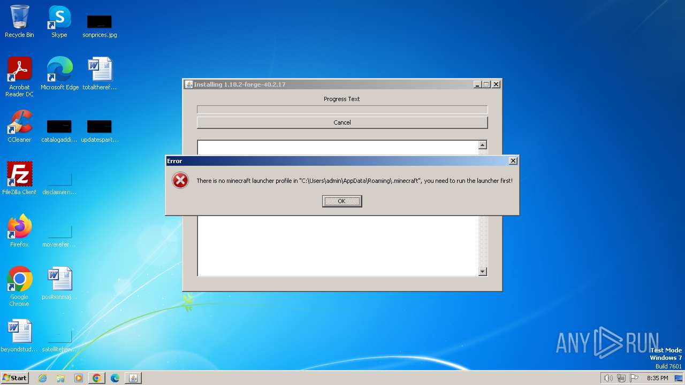
Task: Click the Show desktop button
Action: (679, 378)
